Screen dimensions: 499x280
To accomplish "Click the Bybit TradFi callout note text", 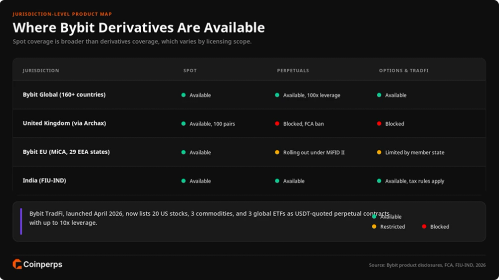I will pyautogui.click(x=210, y=218).
